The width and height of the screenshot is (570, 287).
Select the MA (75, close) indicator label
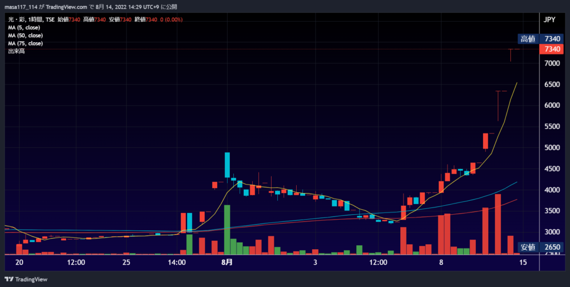[x=26, y=43]
